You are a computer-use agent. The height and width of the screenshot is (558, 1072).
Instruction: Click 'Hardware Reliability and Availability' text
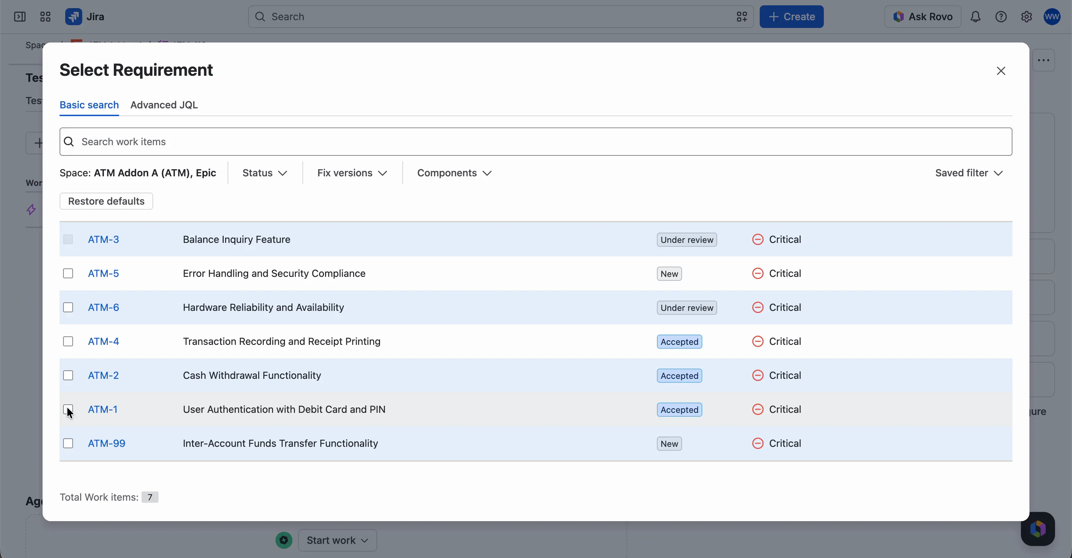(263, 307)
